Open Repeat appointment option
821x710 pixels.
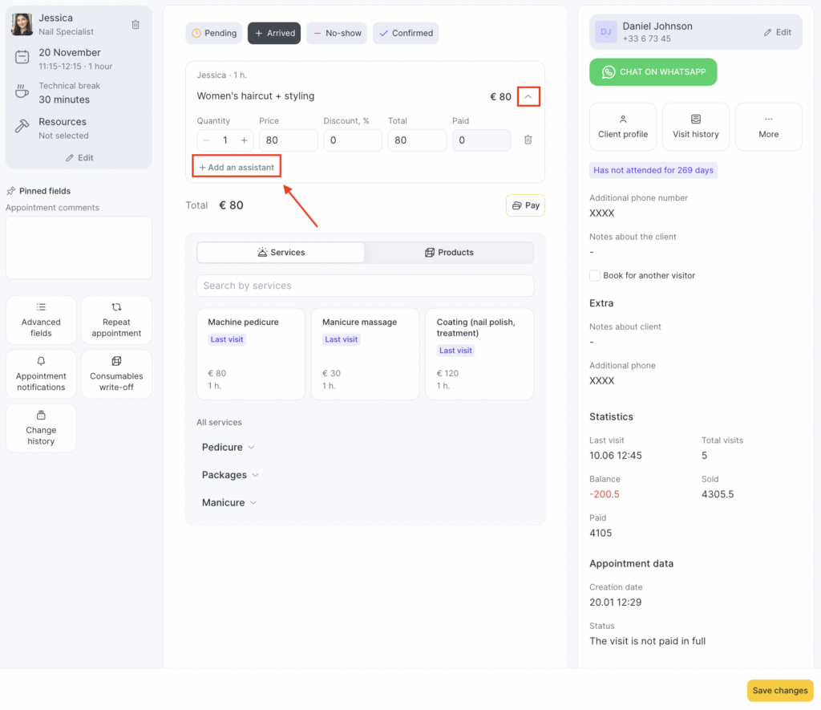(x=116, y=320)
